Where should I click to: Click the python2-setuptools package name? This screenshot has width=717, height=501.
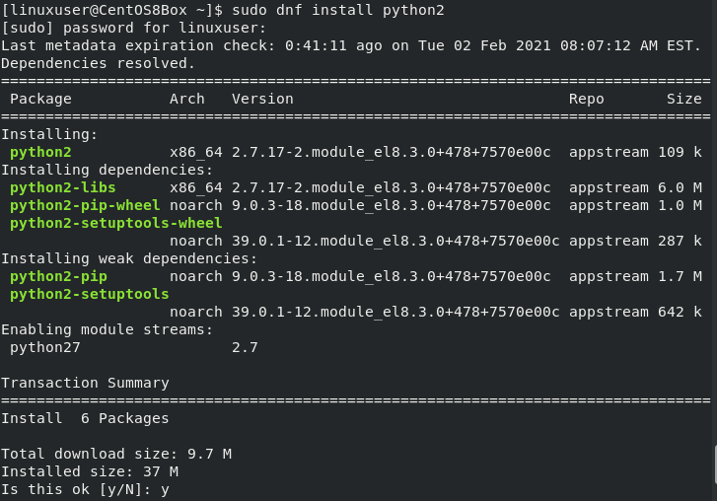tap(89, 294)
